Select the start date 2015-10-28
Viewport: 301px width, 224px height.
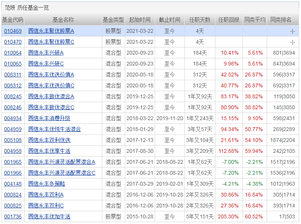(x=140, y=217)
